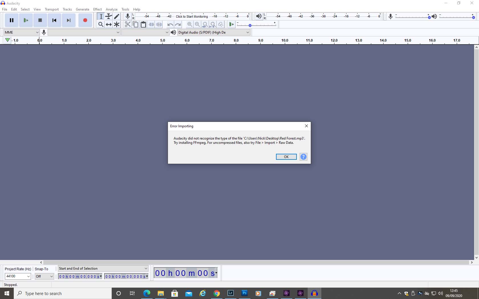The height and width of the screenshot is (299, 479).
Task: Open the selection start time format arrow
Action: point(101,276)
